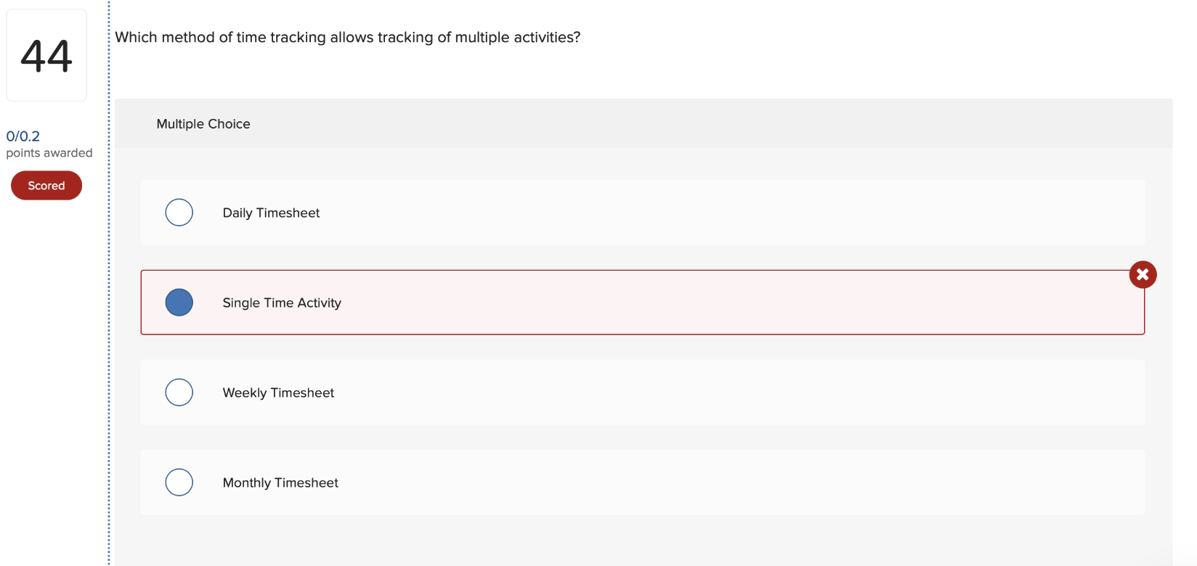
Task: Click the Scored label button
Action: pos(46,185)
